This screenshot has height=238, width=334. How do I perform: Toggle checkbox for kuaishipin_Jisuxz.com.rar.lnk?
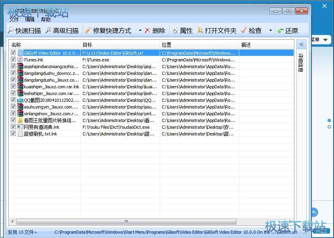click(13, 86)
